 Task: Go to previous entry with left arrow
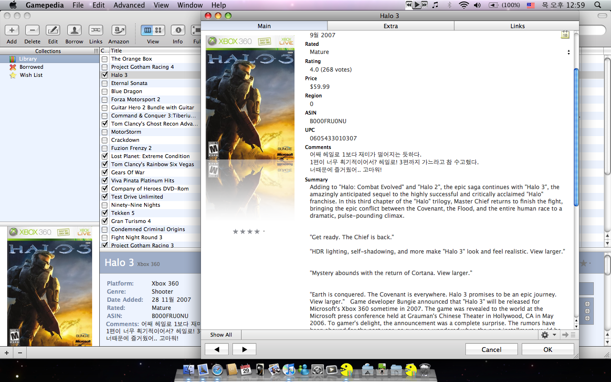click(x=217, y=350)
